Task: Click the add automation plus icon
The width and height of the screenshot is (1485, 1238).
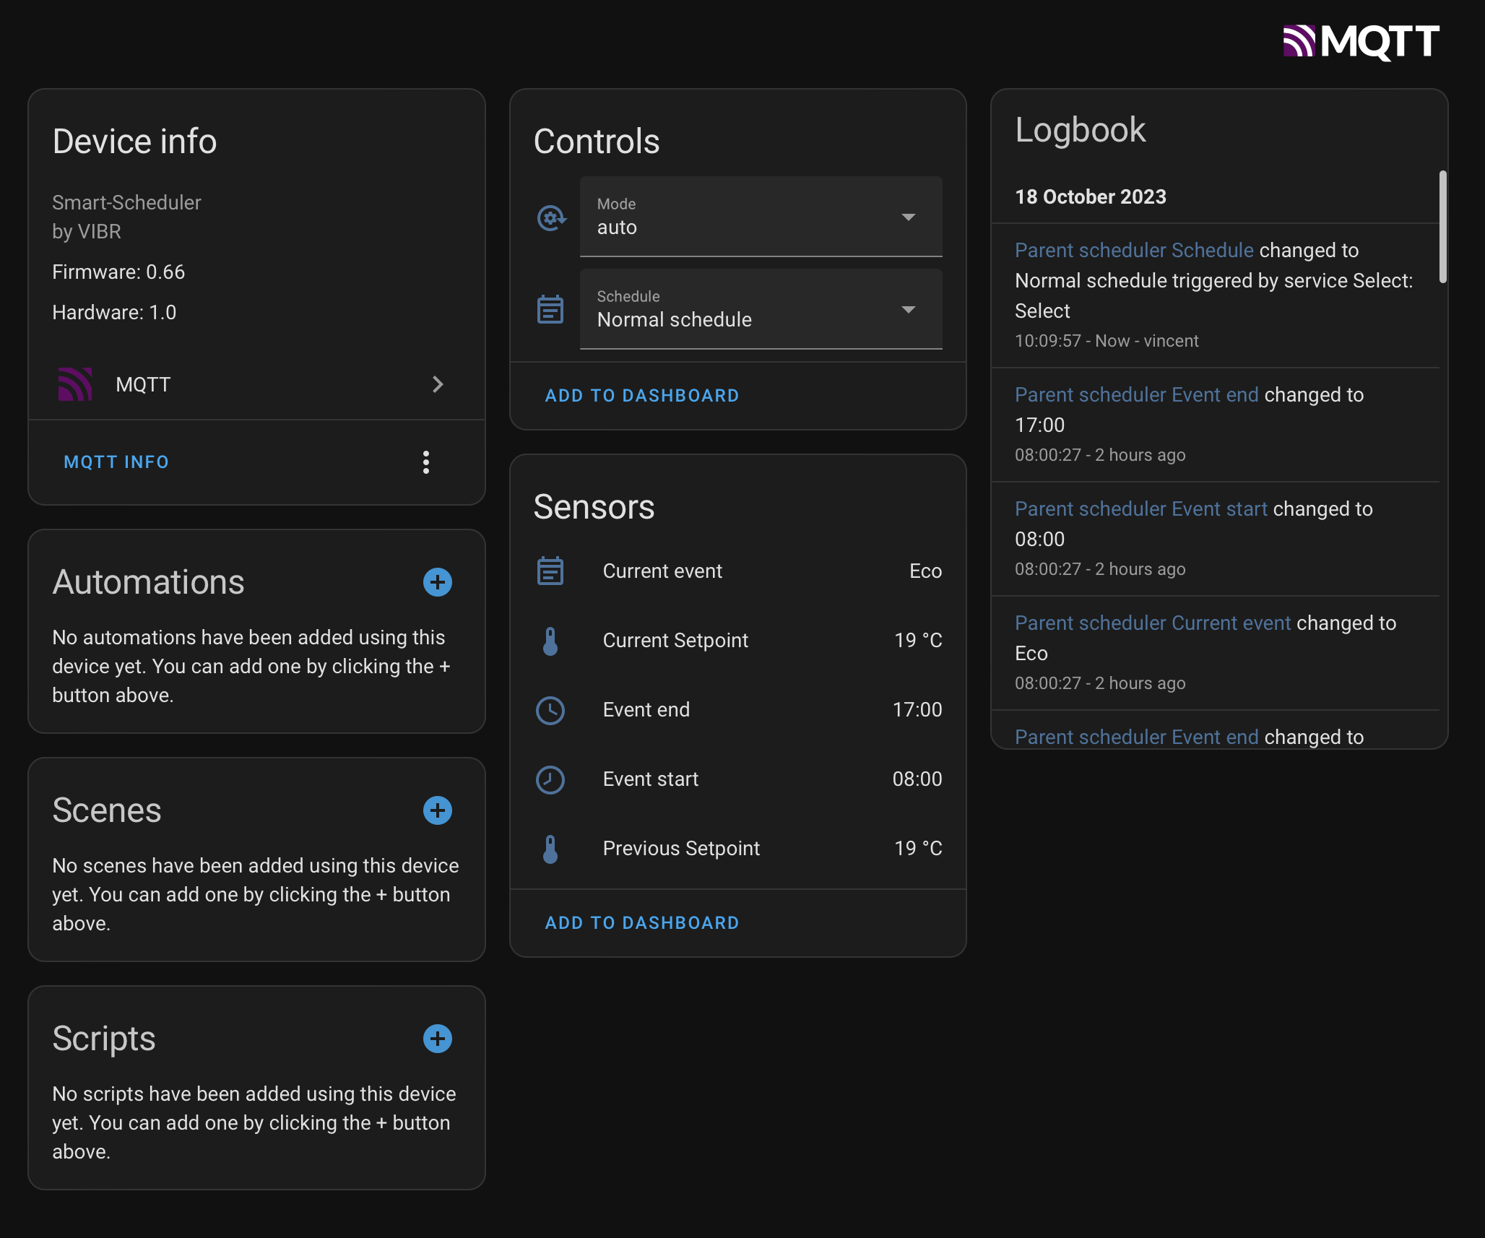Action: click(437, 582)
